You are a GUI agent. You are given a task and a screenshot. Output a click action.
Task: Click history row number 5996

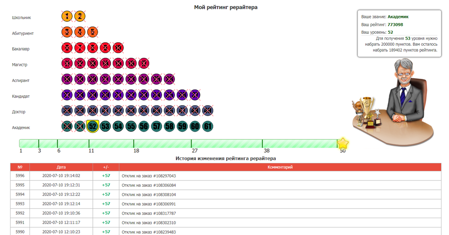click(x=20, y=176)
